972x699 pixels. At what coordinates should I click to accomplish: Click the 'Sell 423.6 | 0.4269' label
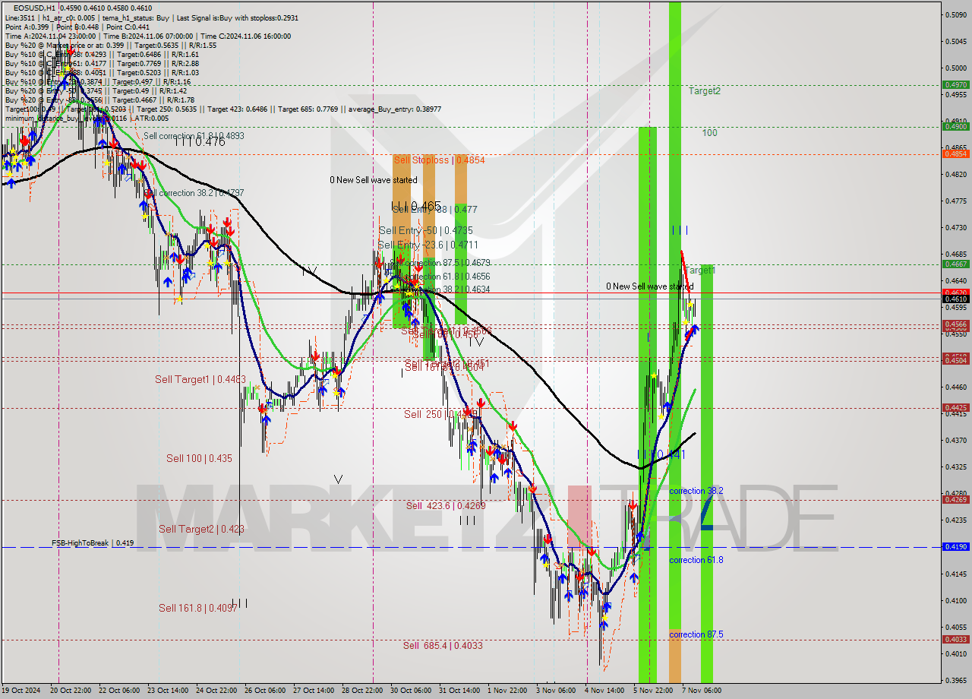[446, 506]
